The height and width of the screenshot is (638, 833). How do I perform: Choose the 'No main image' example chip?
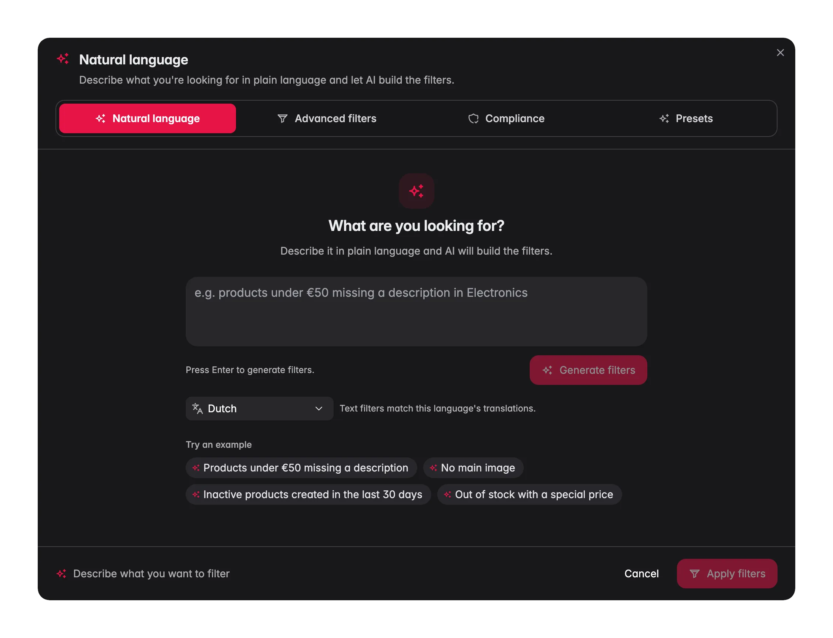pyautogui.click(x=473, y=468)
